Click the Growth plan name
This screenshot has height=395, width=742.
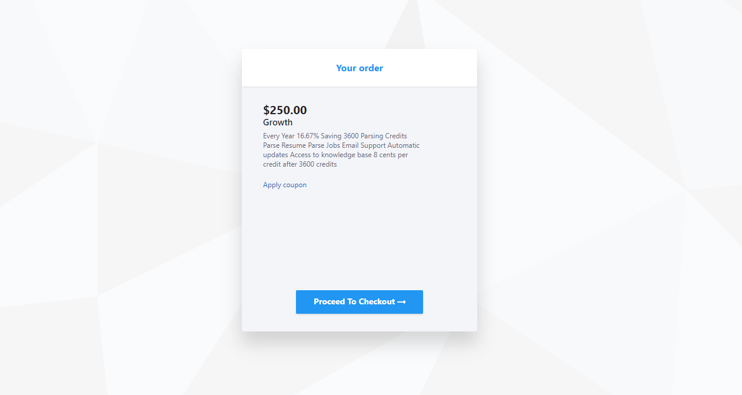point(278,122)
